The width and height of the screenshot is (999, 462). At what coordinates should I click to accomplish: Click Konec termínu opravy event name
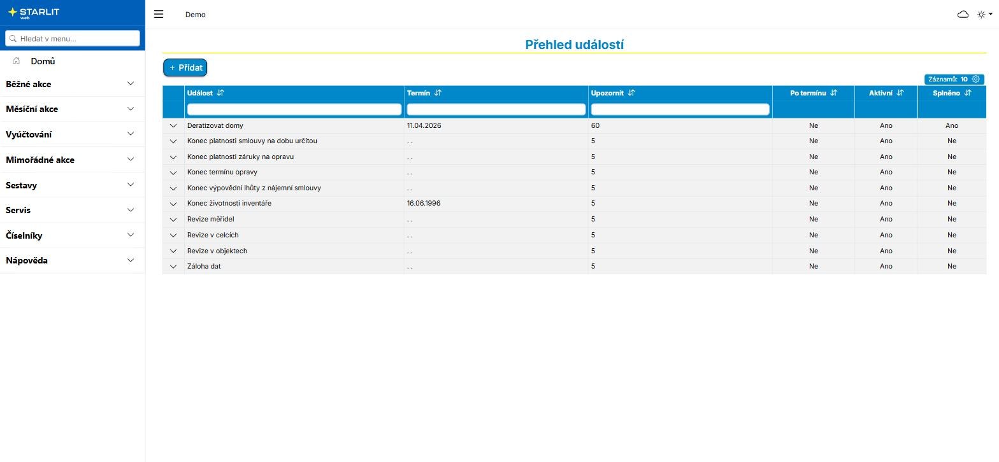click(x=222, y=172)
